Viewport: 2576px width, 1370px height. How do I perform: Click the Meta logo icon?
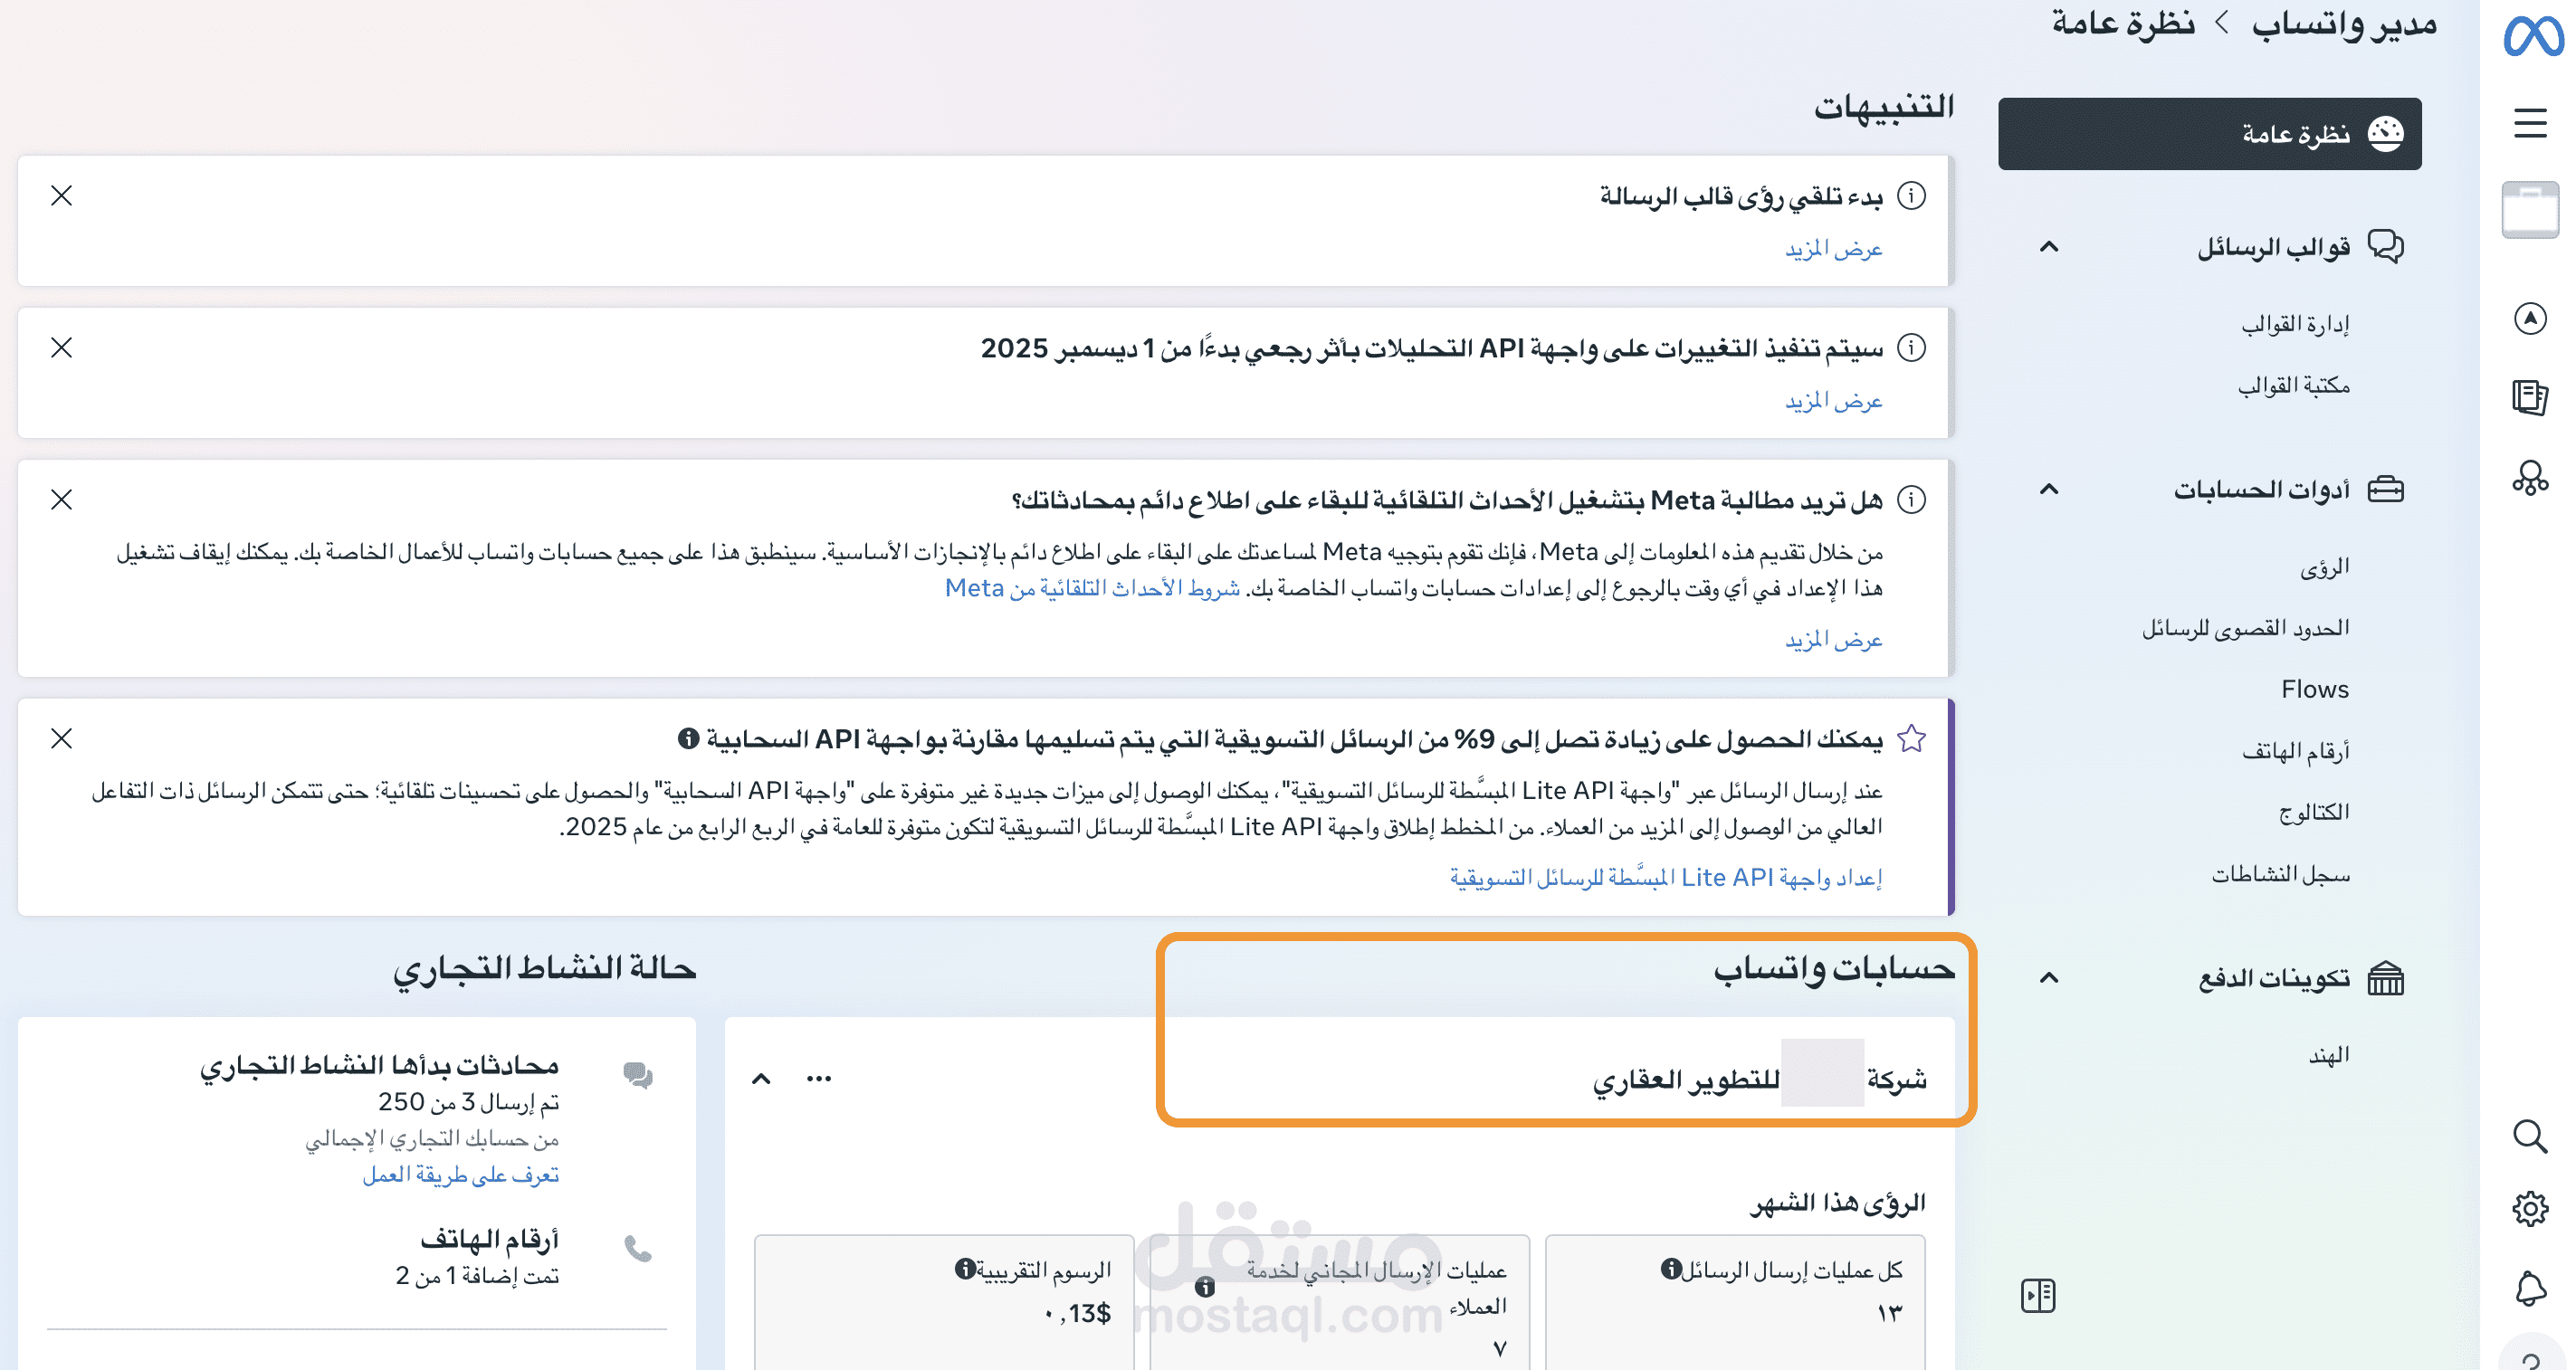pyautogui.click(x=2532, y=36)
